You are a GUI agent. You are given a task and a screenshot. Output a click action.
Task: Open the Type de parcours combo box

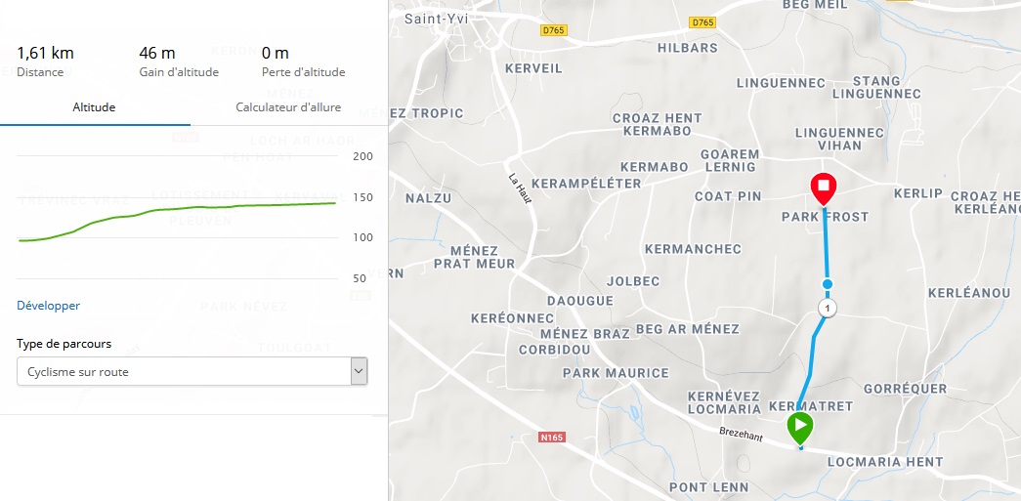click(192, 371)
